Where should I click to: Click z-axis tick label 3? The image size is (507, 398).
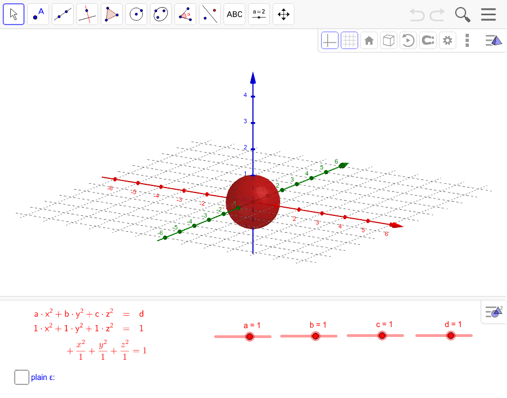tap(245, 121)
